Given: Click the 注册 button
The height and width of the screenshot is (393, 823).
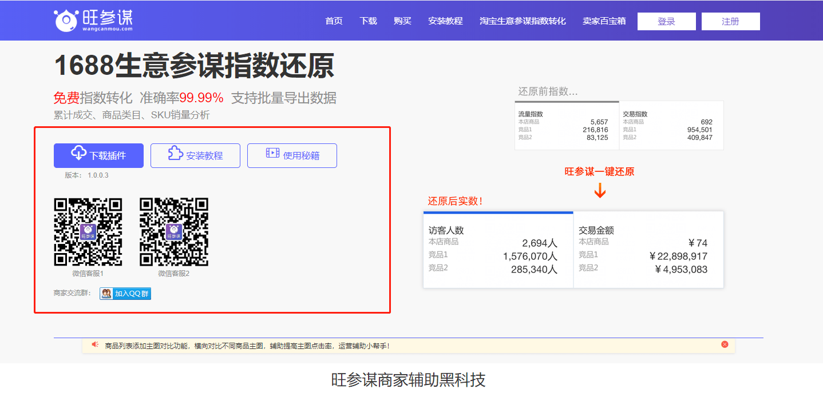Looking at the screenshot, I should click(x=731, y=21).
